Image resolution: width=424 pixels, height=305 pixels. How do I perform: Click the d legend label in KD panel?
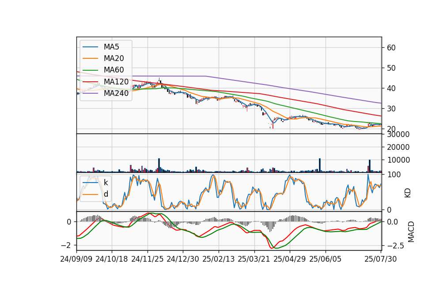point(106,194)
